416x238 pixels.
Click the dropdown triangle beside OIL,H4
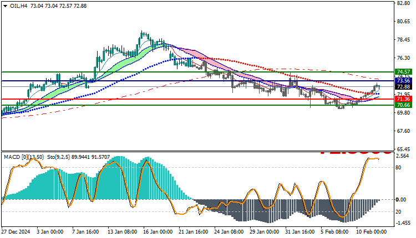[6, 6]
